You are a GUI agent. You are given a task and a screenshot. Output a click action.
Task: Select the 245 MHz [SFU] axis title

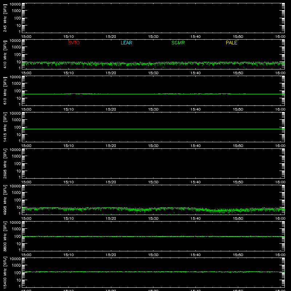tap(5, 18)
